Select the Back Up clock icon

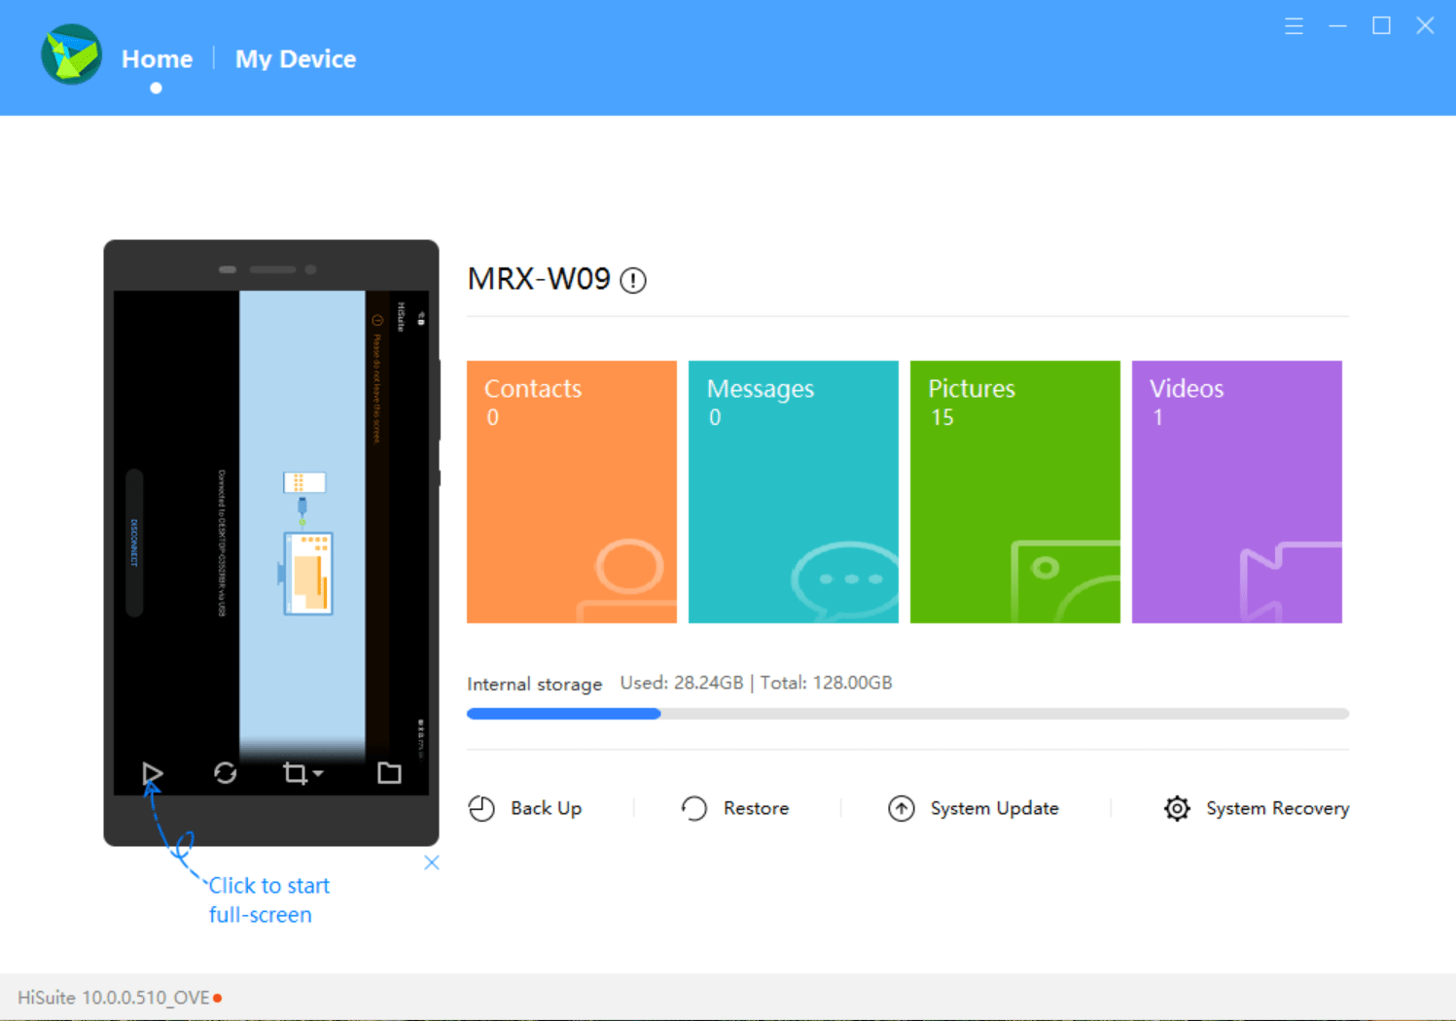click(x=481, y=808)
